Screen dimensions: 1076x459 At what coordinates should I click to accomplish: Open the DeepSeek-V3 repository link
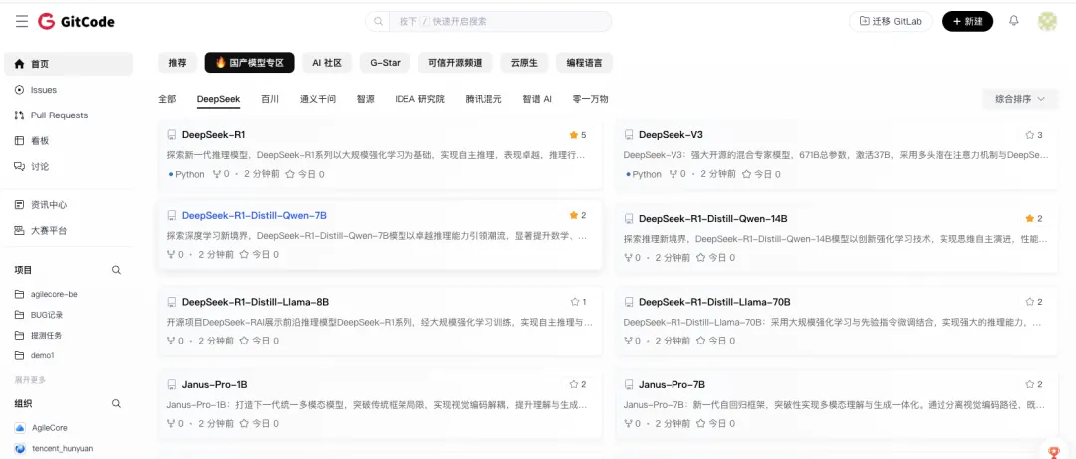tap(671, 135)
